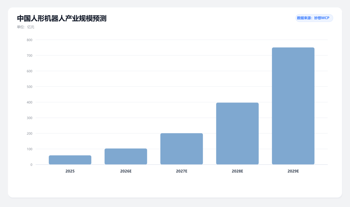Click the 0 y-axis value
Screen dimensions: 350x207
[x=31, y=165]
